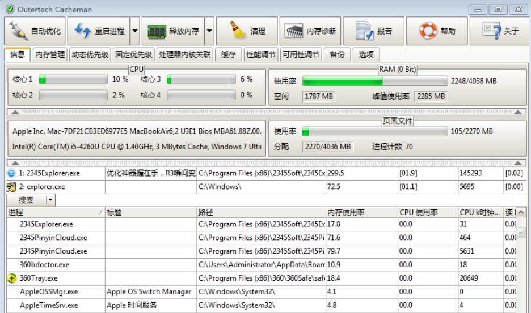
Task: Select the 处理器内核关联 tab
Action: pos(184,54)
